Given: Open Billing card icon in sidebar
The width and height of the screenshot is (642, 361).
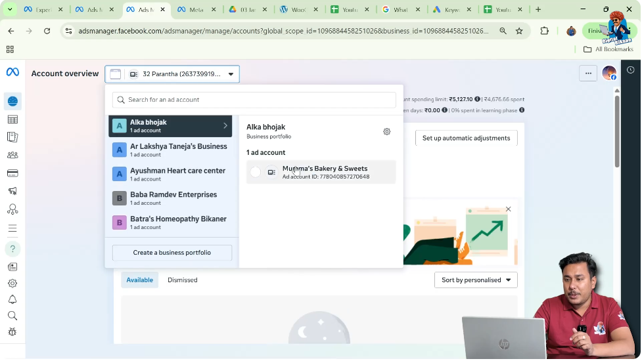Looking at the screenshot, I should 12,173.
